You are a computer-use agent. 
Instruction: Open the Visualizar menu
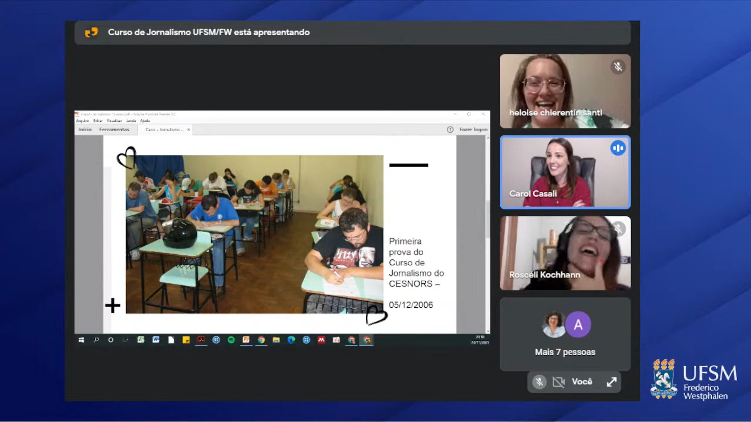tap(114, 121)
